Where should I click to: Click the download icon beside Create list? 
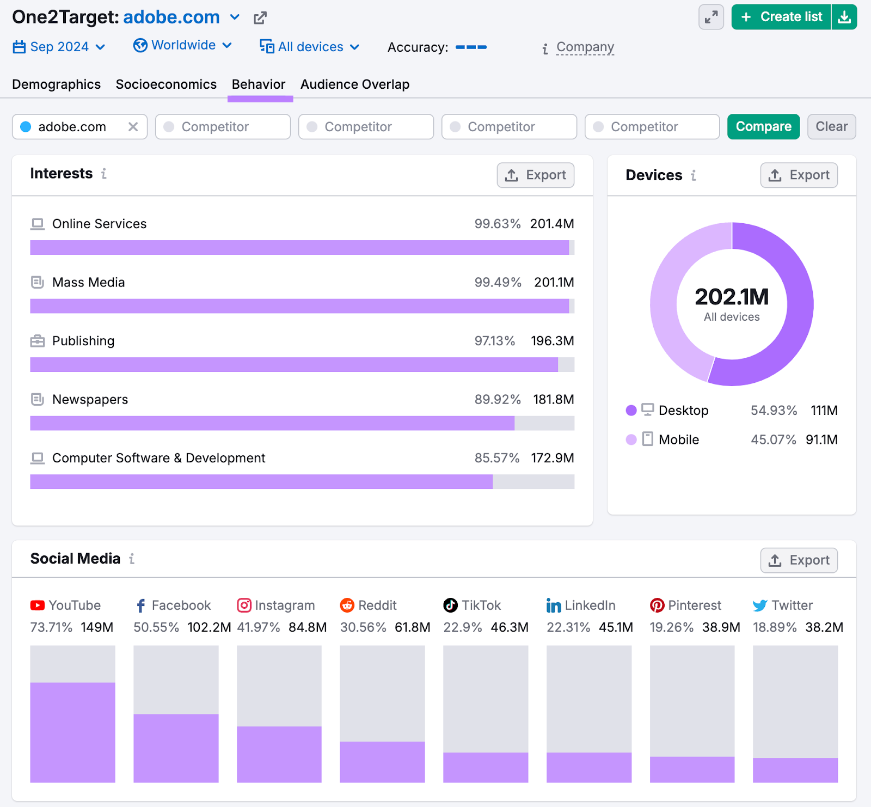coord(844,17)
